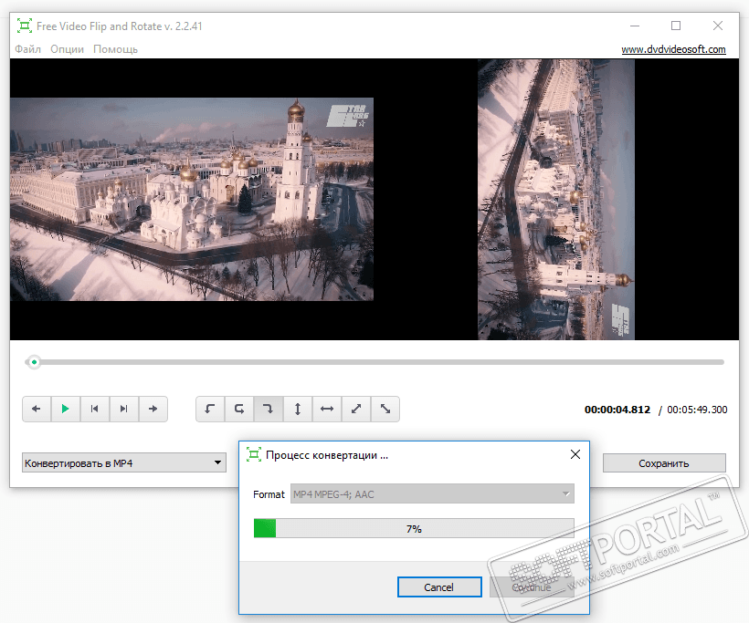Cancel the conversion process
The width and height of the screenshot is (749, 623).
pos(439,587)
